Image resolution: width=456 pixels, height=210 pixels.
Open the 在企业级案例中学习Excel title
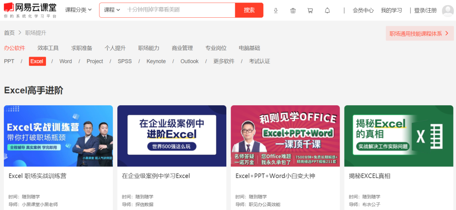pos(156,176)
